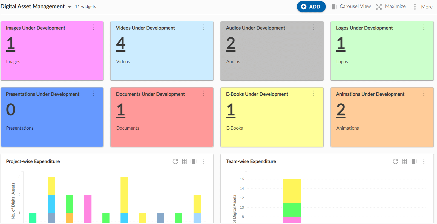Switch dashboard to Carousel View
Screen dimensions: 437x224
[351, 7]
